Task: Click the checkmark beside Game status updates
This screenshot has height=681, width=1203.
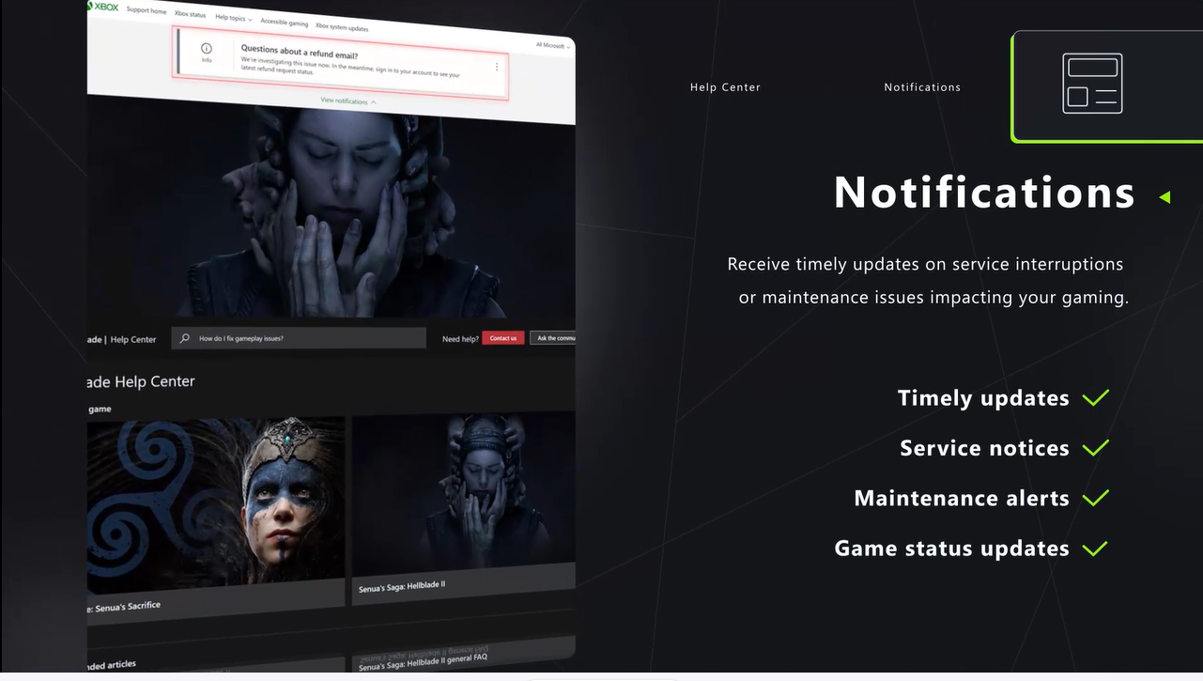Action: tap(1095, 549)
